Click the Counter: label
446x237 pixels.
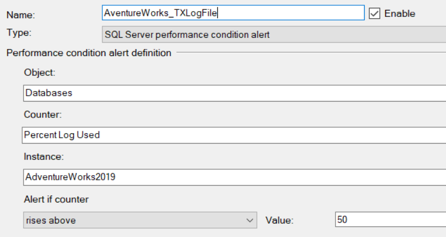43,114
